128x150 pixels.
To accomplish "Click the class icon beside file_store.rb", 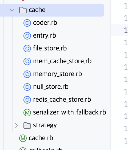I will [x=27, y=49].
